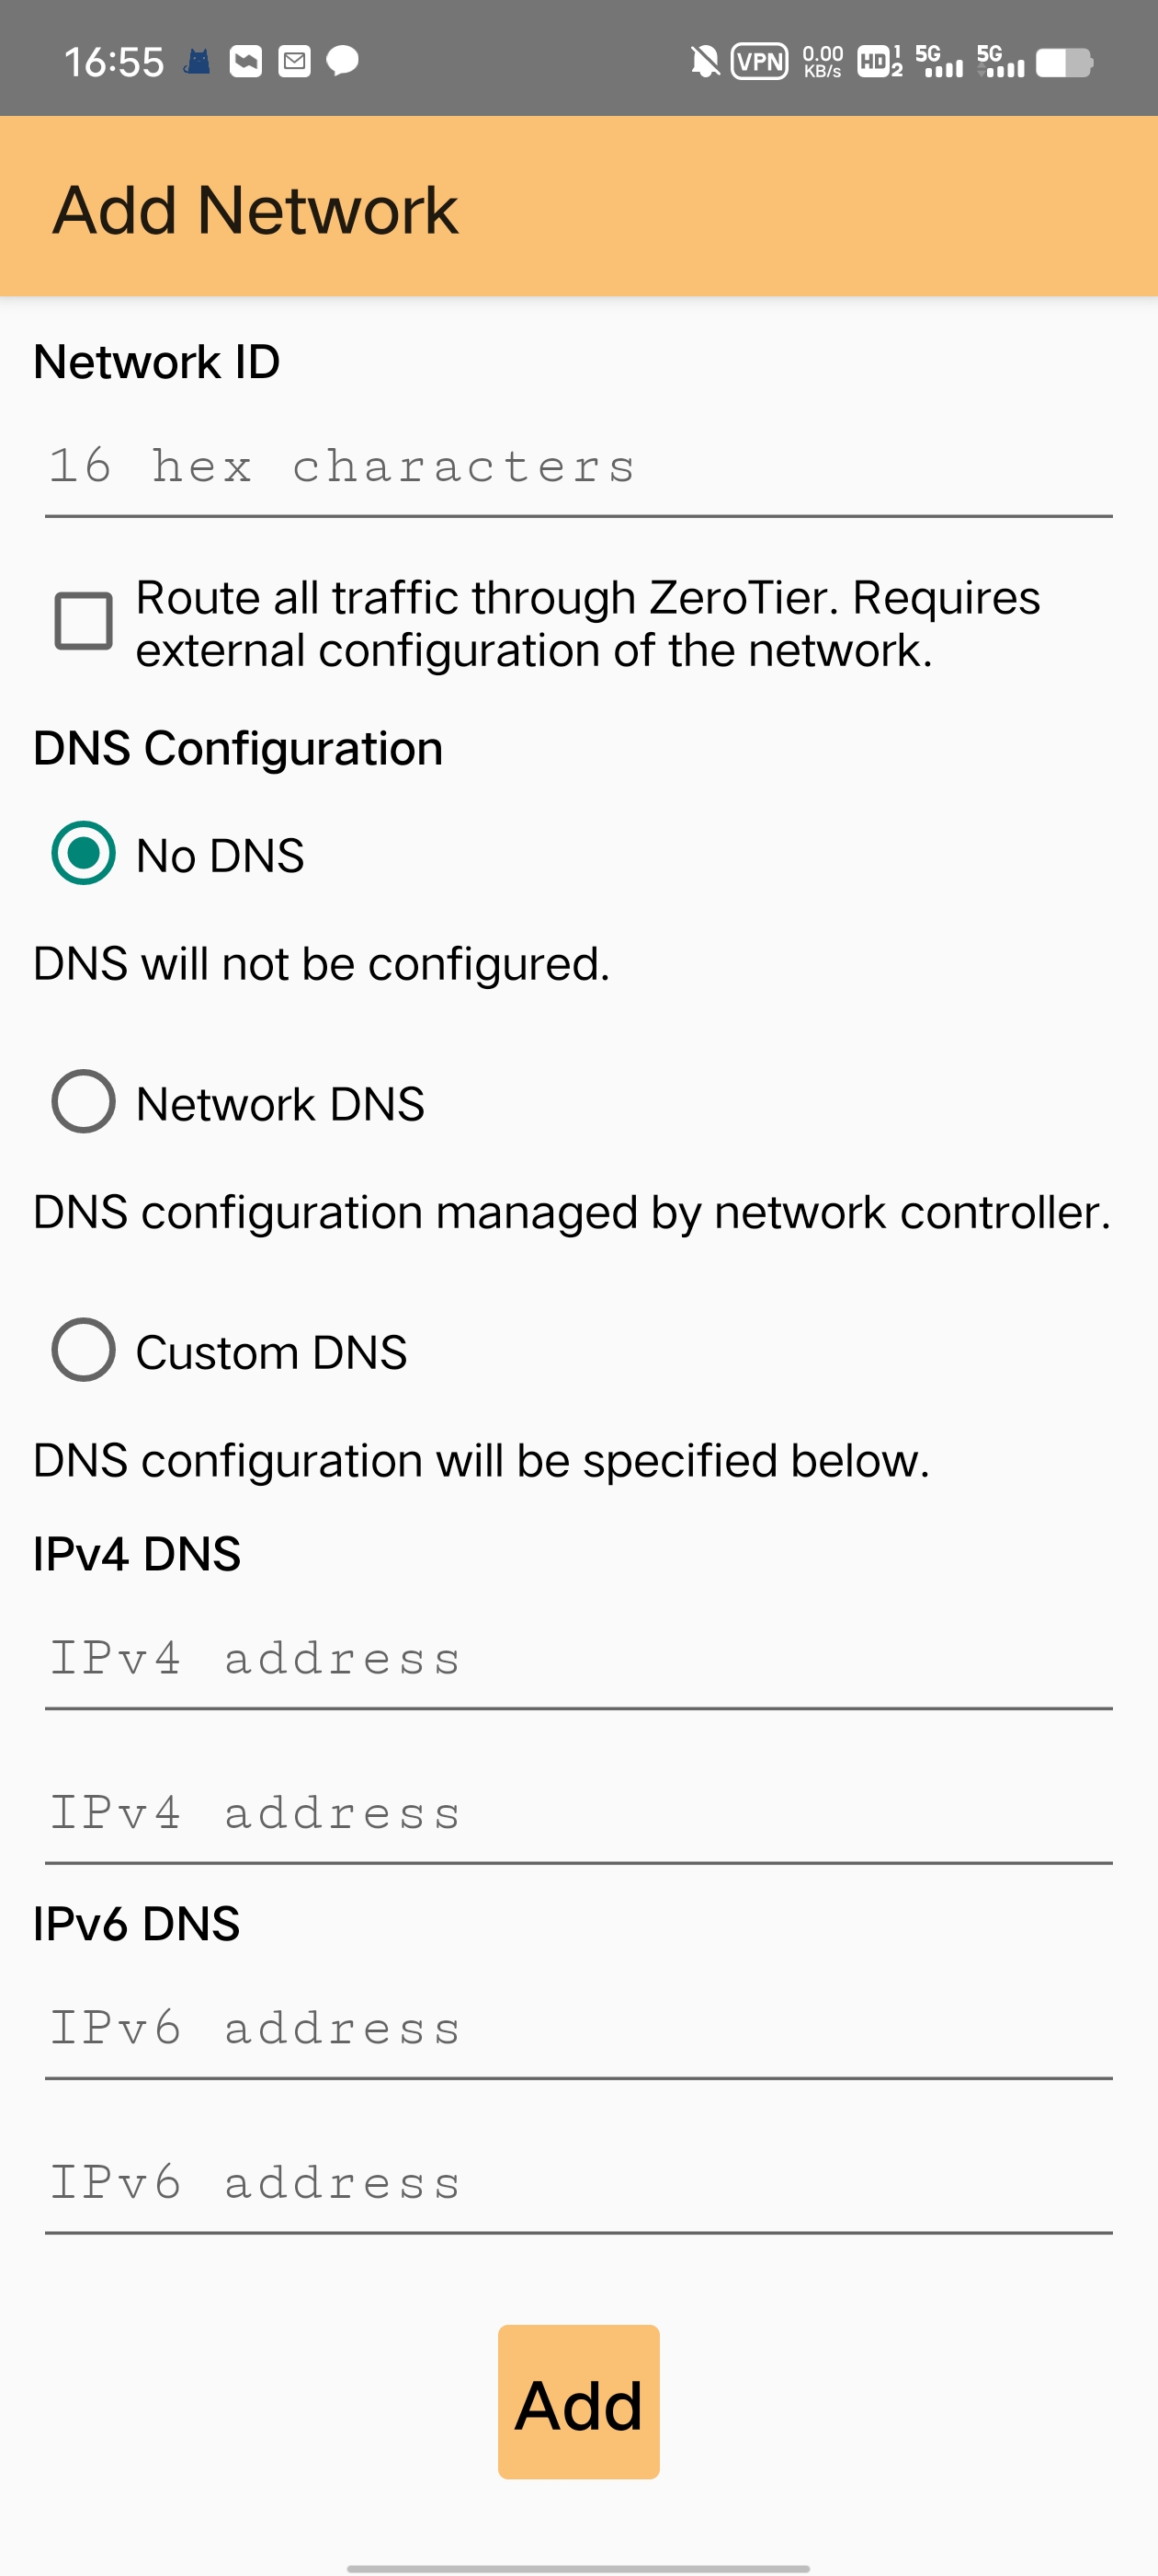
Task: Focus the Network ID hex input field
Action: 578,468
